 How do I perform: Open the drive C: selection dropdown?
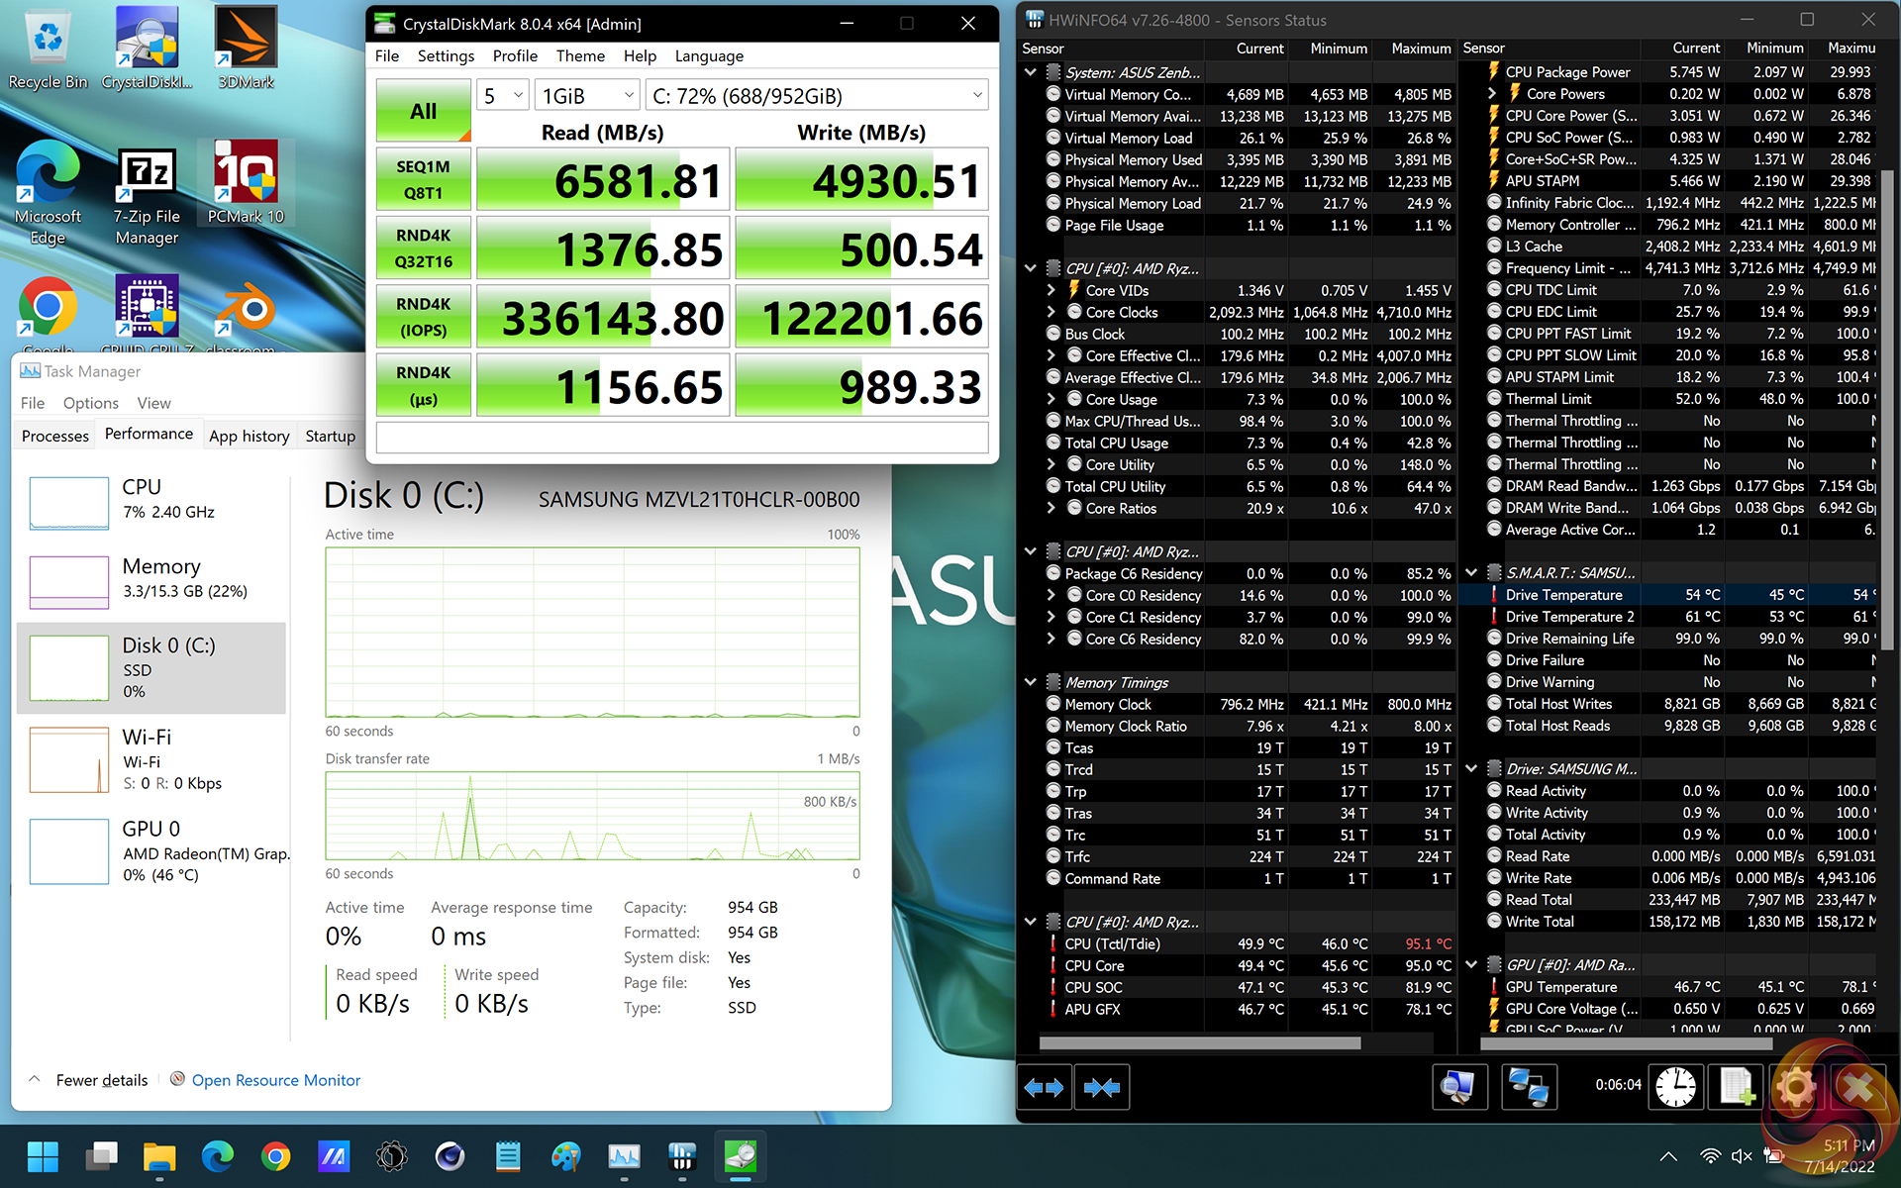tap(817, 96)
